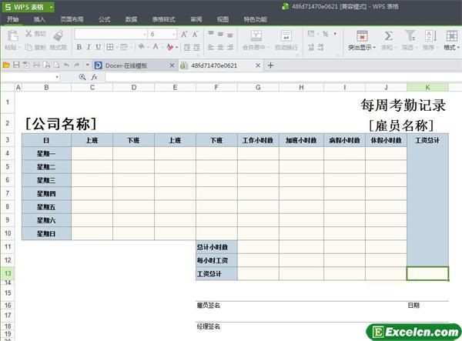462x341 pixels.
Task: Click the Undo arrow
Action: coord(66,65)
